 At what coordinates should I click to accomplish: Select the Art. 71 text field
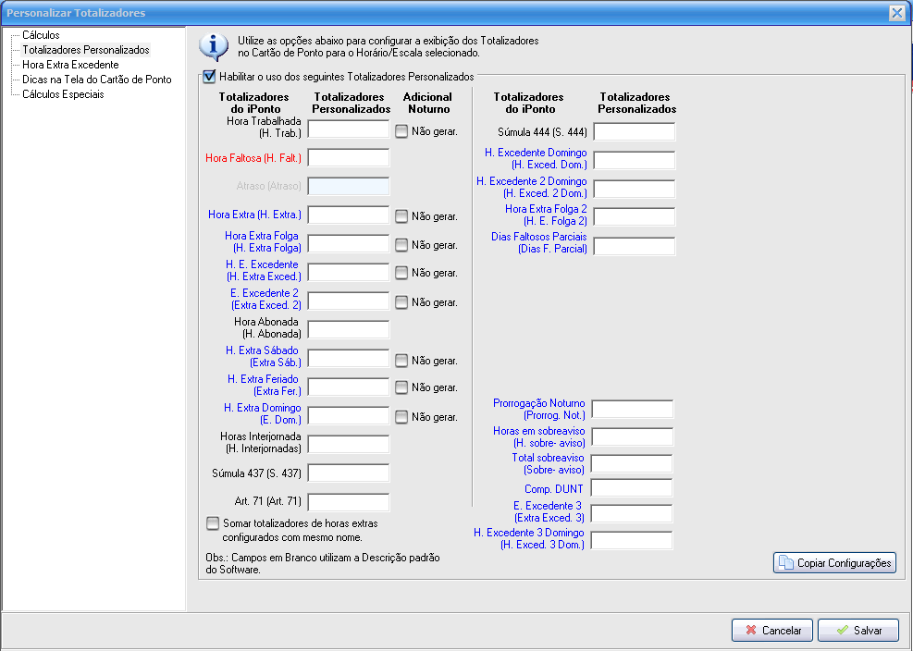(x=348, y=502)
